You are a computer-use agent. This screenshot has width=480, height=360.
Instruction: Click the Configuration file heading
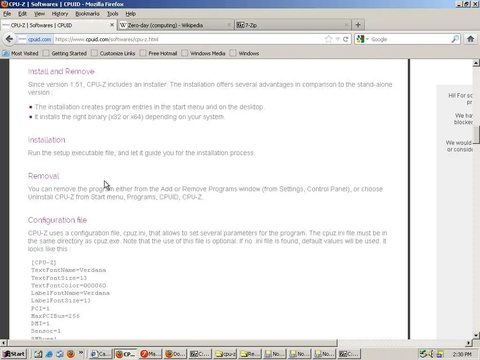pos(58,220)
